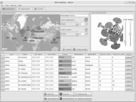Viewport: 136px width, 102px height.
Task: Click the local cluster marker on the map
Action: pos(28,27)
